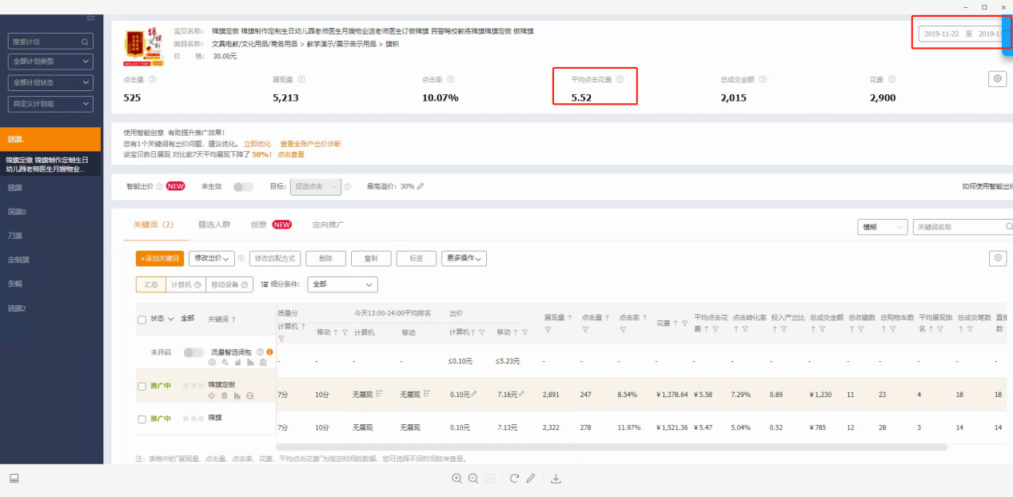This screenshot has height=497, width=1013.
Task: Switch to the 定向推广 tab
Action: [329, 225]
